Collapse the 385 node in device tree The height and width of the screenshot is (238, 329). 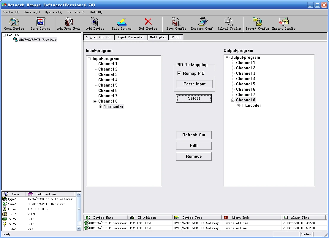click(x=4, y=35)
